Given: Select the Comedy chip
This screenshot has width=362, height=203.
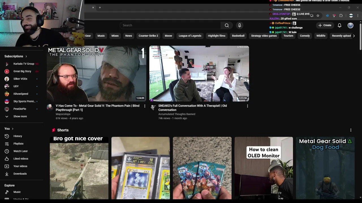Looking at the screenshot, I should coord(305,36).
